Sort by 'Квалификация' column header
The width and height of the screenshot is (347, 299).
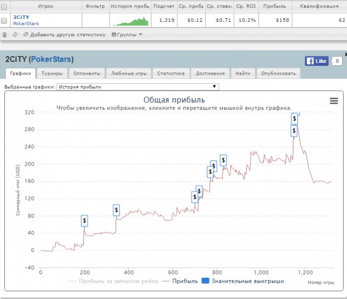319,6
